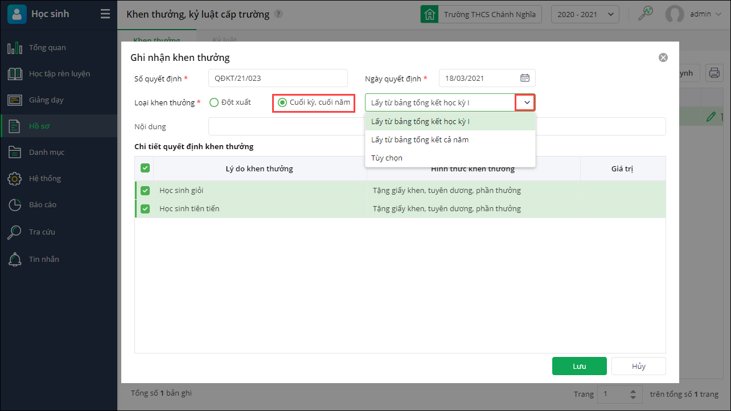Click the green Lưu button
Image resolution: width=731 pixels, height=411 pixels.
click(x=579, y=366)
